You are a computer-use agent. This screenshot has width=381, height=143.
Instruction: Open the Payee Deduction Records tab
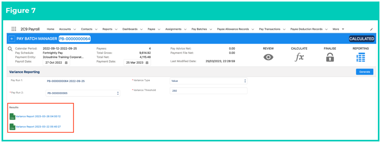(306, 29)
